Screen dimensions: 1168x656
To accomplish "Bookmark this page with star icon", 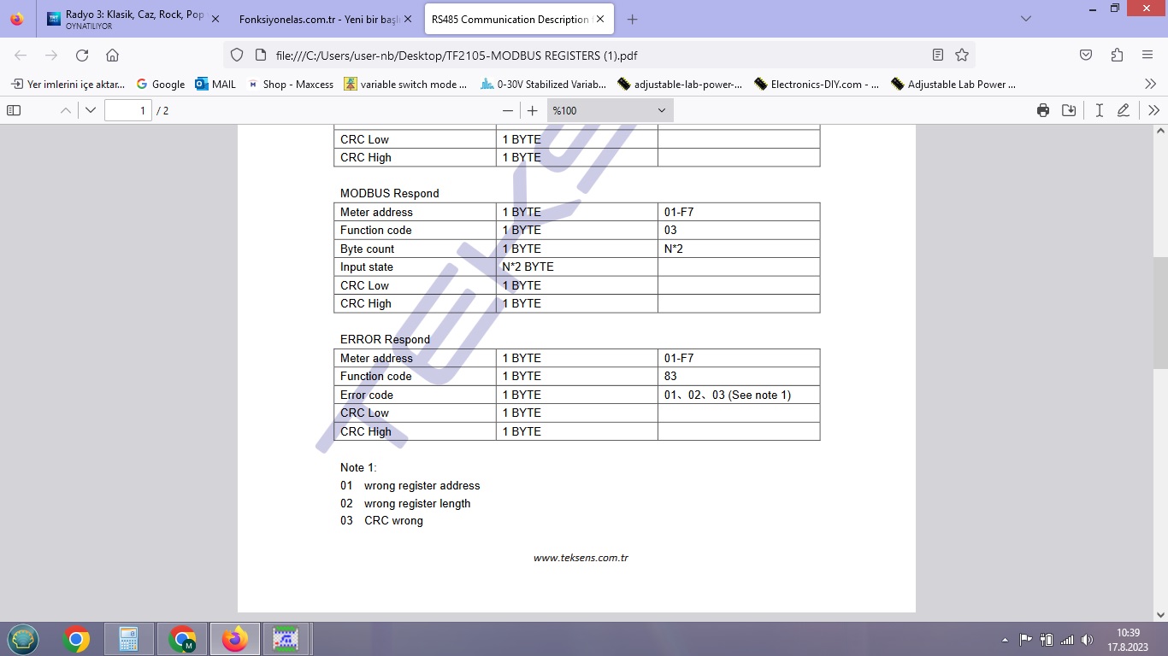I will pos(962,56).
